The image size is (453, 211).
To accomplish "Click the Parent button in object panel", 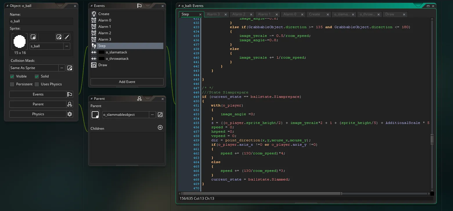I will click(38, 104).
